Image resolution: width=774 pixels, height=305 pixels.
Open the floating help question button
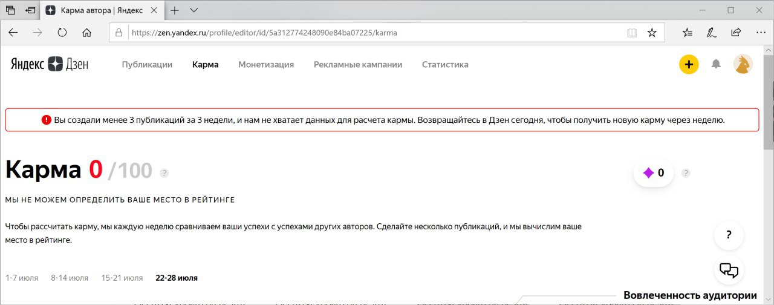pos(729,235)
